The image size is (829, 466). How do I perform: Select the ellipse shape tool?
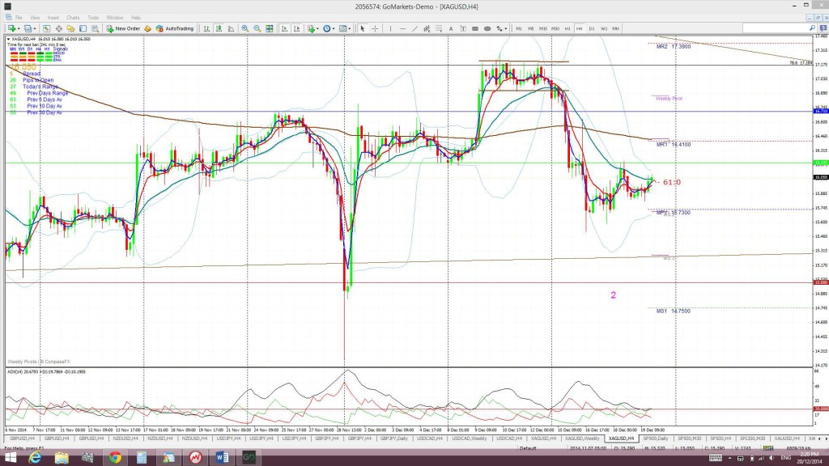[487, 28]
